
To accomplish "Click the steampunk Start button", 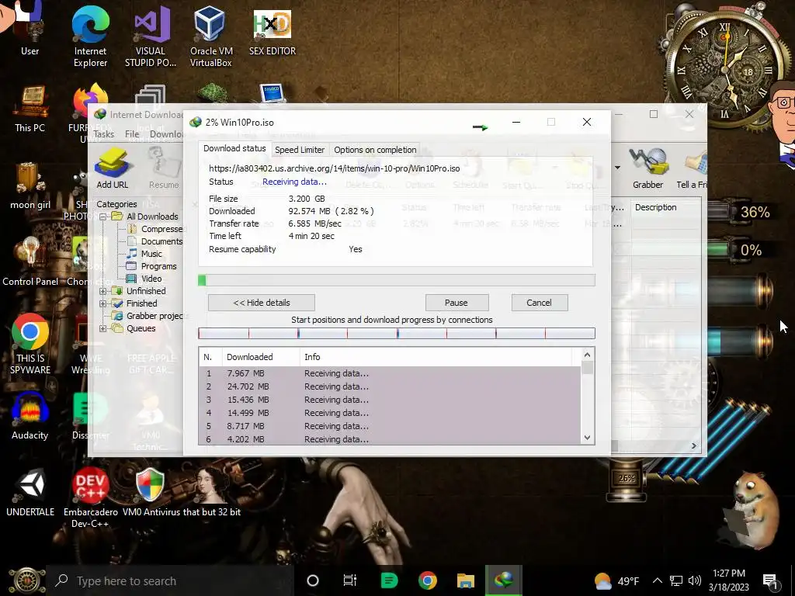I will pyautogui.click(x=26, y=580).
